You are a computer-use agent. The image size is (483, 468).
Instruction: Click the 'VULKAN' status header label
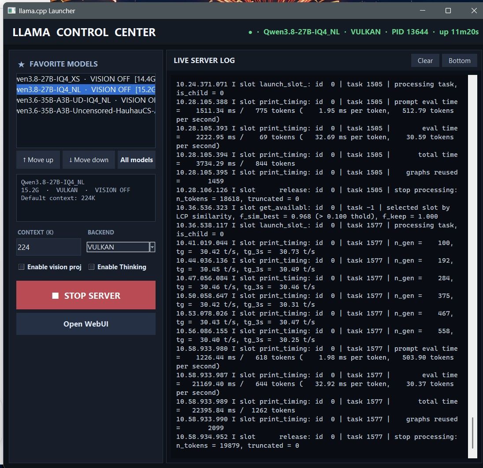(366, 32)
